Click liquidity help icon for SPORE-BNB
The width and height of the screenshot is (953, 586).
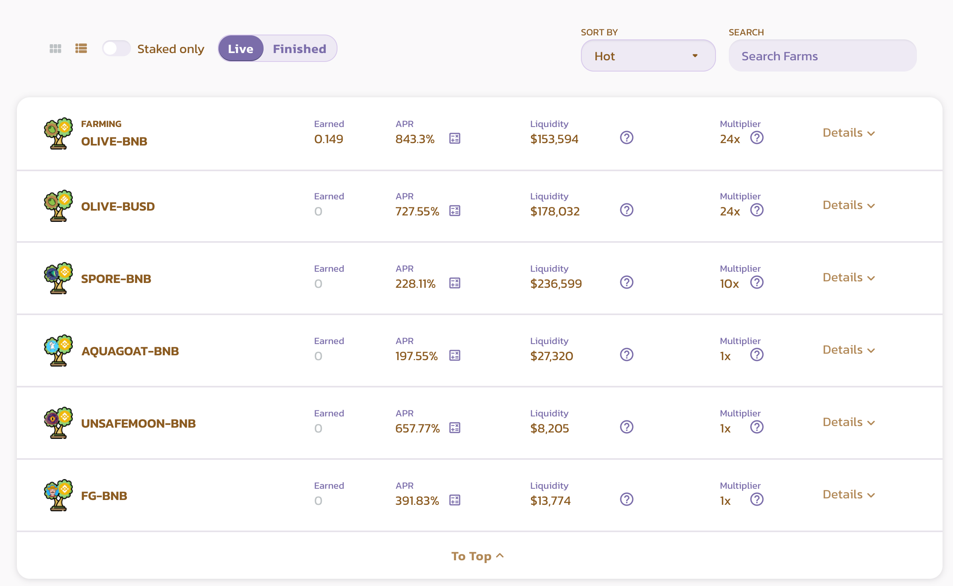click(x=626, y=283)
